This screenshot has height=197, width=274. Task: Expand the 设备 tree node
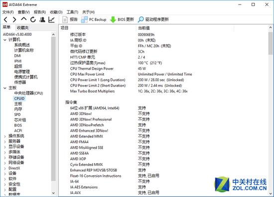coord(5,174)
